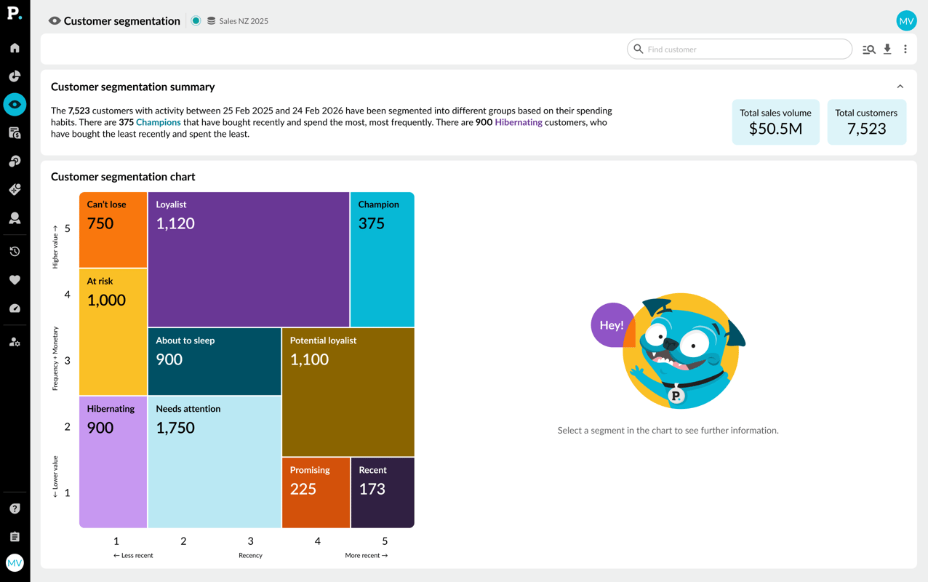Click the download export icon in toolbar
Screen dimensions: 928x582
(887, 49)
